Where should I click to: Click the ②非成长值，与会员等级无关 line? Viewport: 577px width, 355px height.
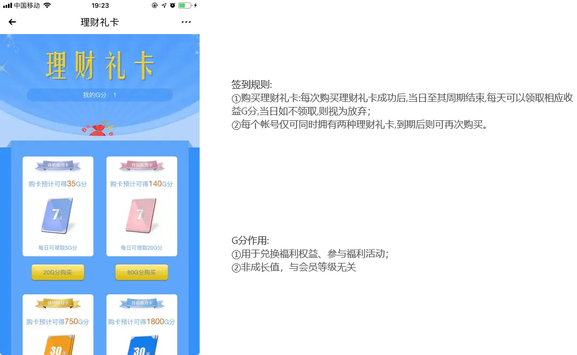[x=294, y=267]
